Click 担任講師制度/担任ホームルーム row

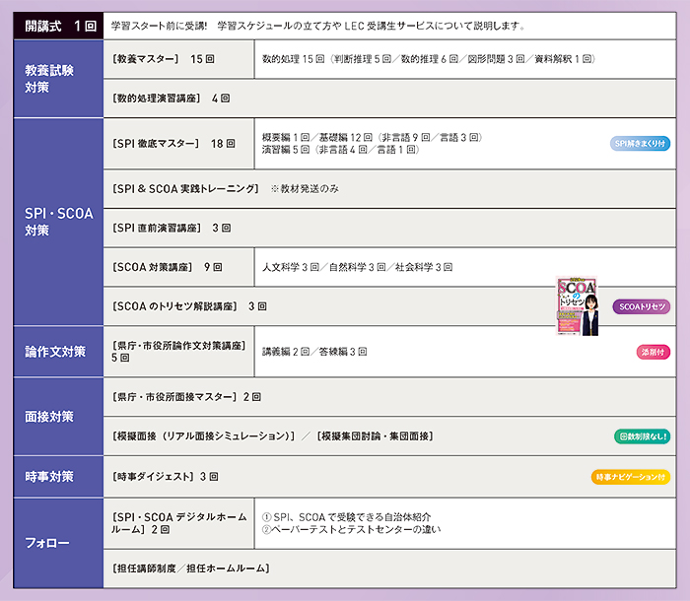(x=191, y=568)
